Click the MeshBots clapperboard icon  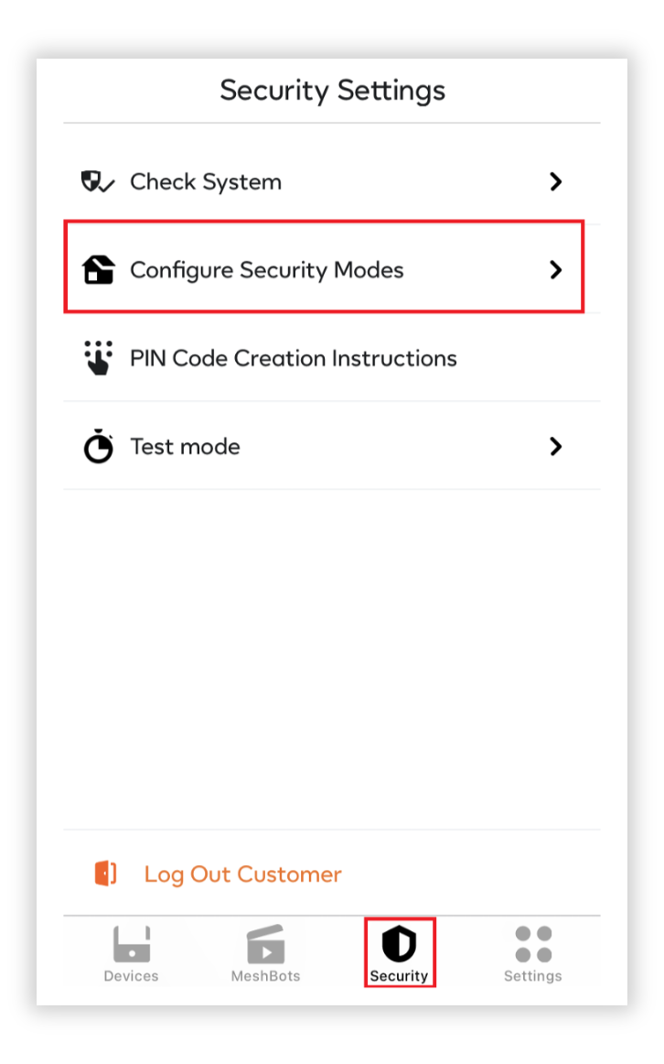coord(265,944)
